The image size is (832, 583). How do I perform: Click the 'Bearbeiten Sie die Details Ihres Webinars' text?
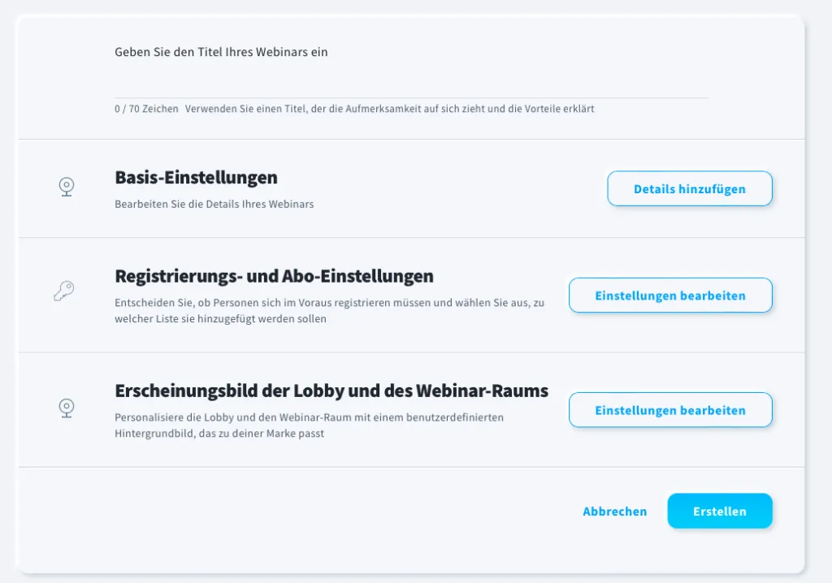[214, 205]
